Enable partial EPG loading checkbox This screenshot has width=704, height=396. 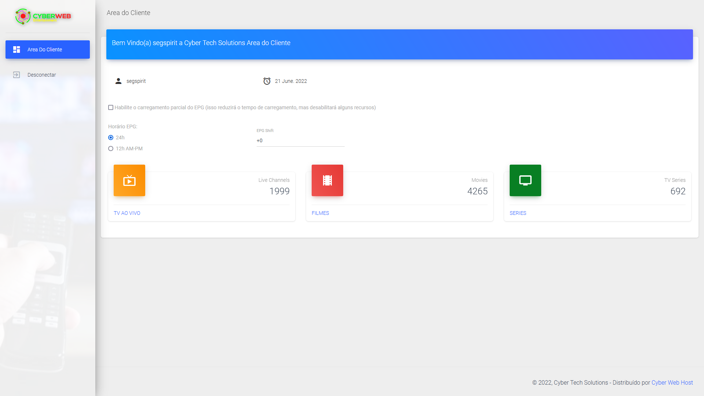(x=111, y=107)
